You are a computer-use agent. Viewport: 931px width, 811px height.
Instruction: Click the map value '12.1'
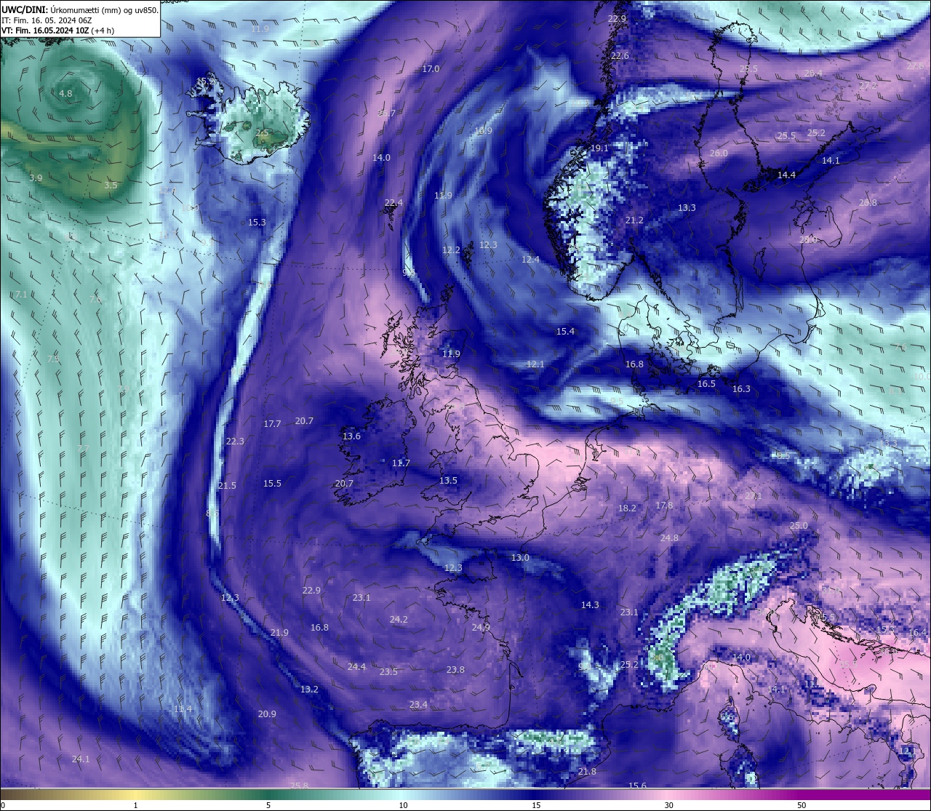tap(535, 364)
